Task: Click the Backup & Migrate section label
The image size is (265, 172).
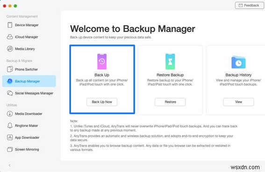Action: 19,60
